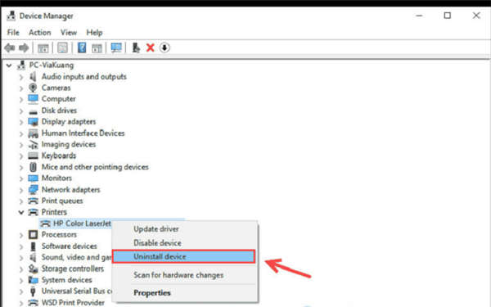Click the Show/Hide console tree toolbar icon
The height and width of the screenshot is (307, 491).
[x=43, y=48]
